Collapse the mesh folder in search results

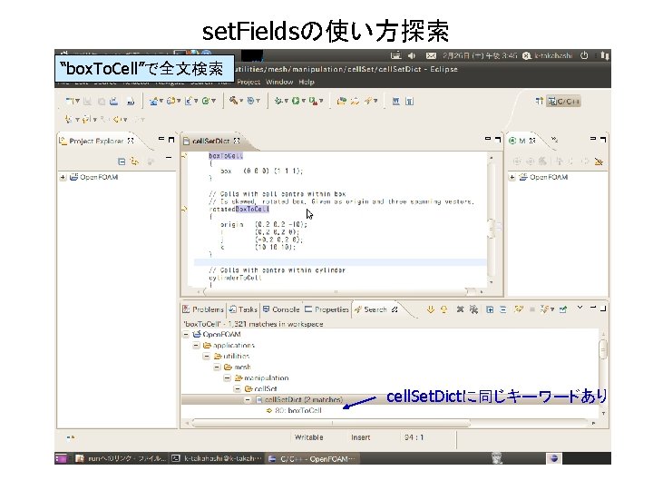click(217, 367)
